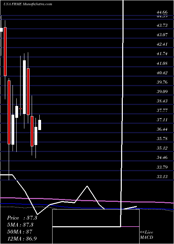174x244 pixels.
Task: Click the 43.07 price axis label
Action: [162, 35]
